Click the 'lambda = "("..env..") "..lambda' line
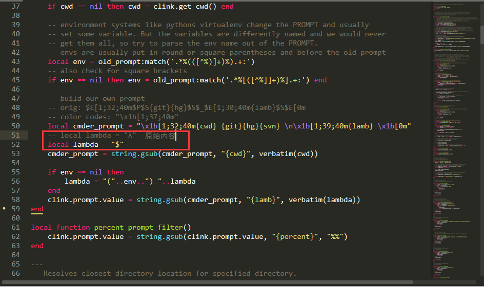The height and width of the screenshot is (287, 484). coord(130,182)
